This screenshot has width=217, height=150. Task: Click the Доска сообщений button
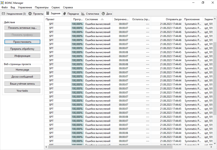tap(22, 77)
